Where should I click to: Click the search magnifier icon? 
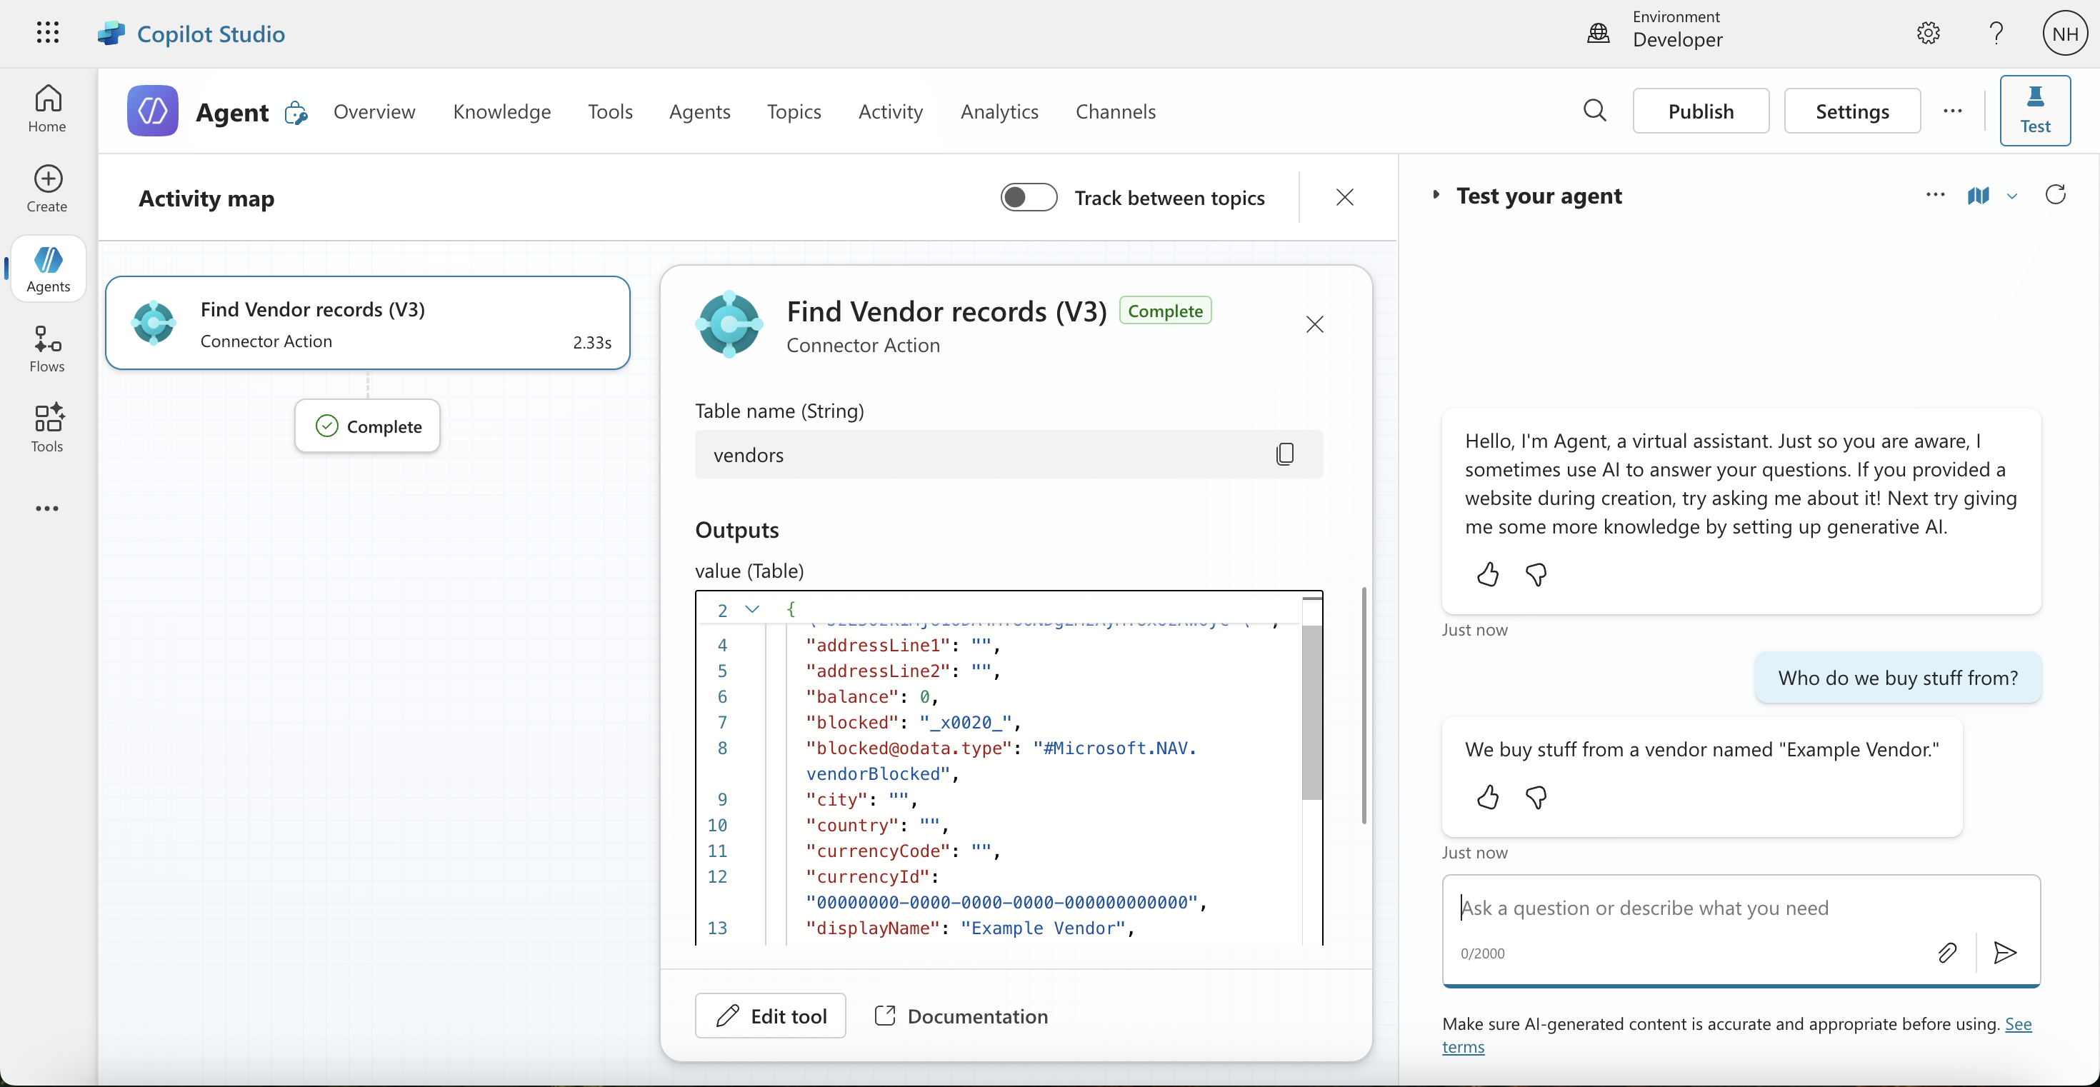1594,111
